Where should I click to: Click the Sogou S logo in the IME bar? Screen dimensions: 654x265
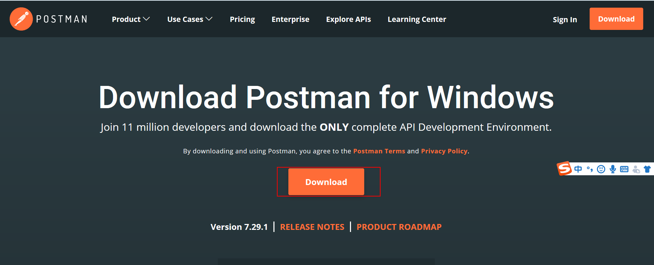[564, 169]
